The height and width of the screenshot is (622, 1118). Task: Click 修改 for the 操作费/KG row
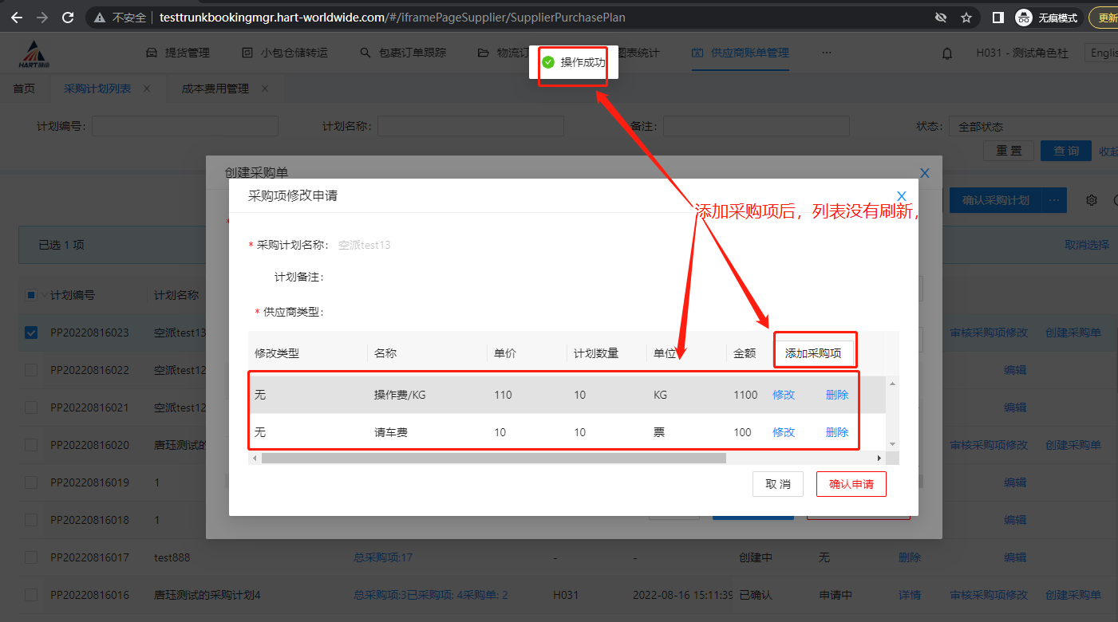point(784,395)
